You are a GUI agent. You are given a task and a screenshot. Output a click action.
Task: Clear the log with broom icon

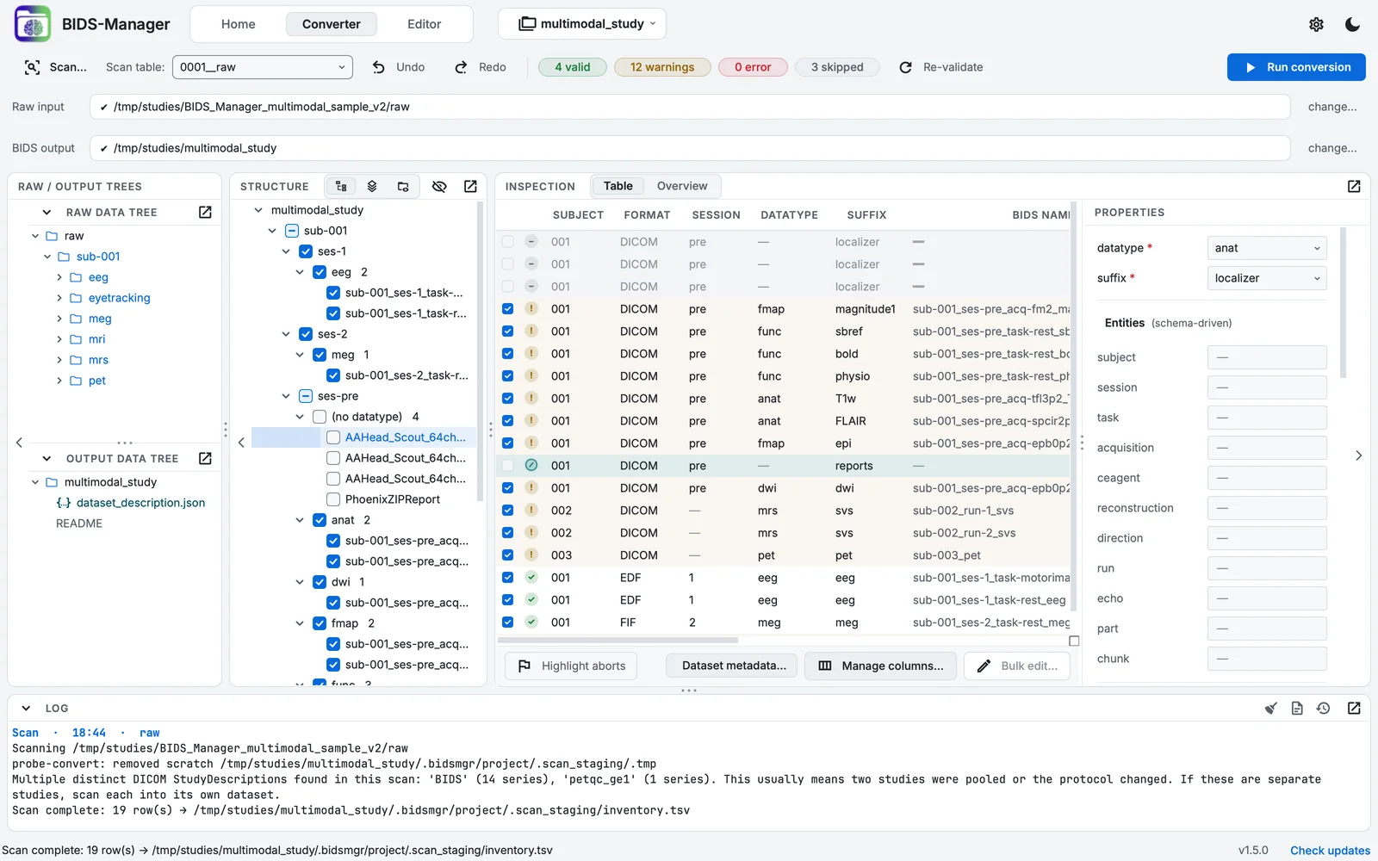[1270, 708]
